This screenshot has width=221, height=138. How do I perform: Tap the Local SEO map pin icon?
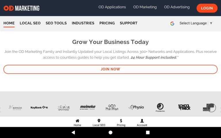[99, 121]
